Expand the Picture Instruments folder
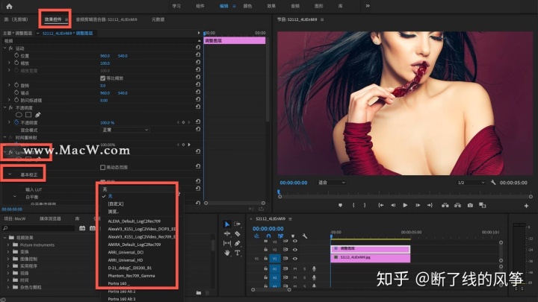 coord(8,245)
